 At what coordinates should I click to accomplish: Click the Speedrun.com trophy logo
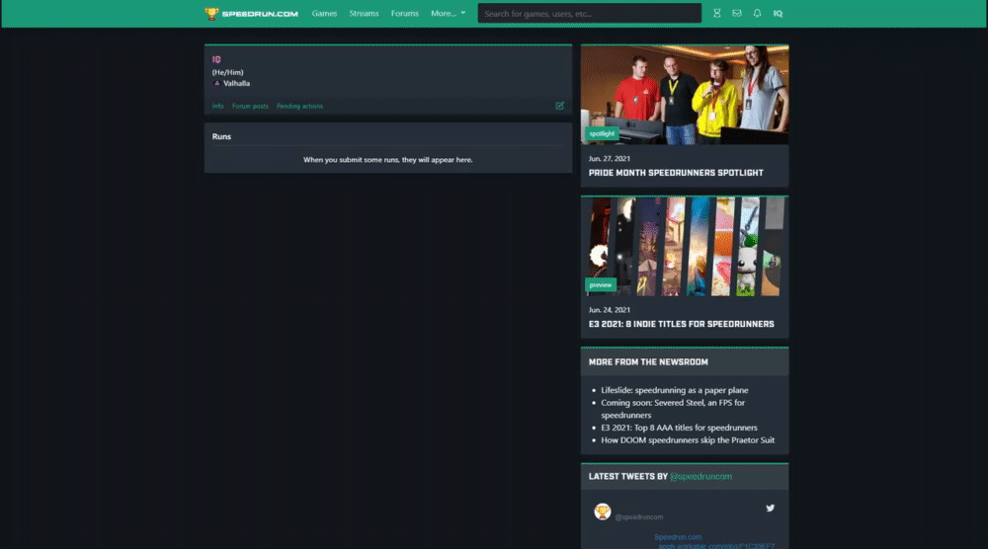(211, 13)
